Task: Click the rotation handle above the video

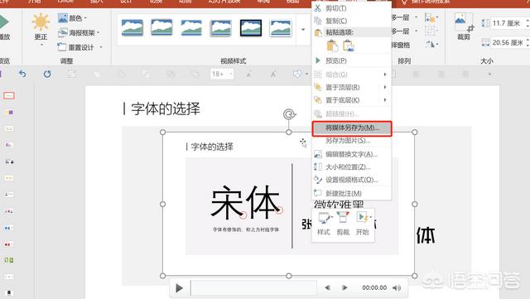Action: [x=289, y=114]
